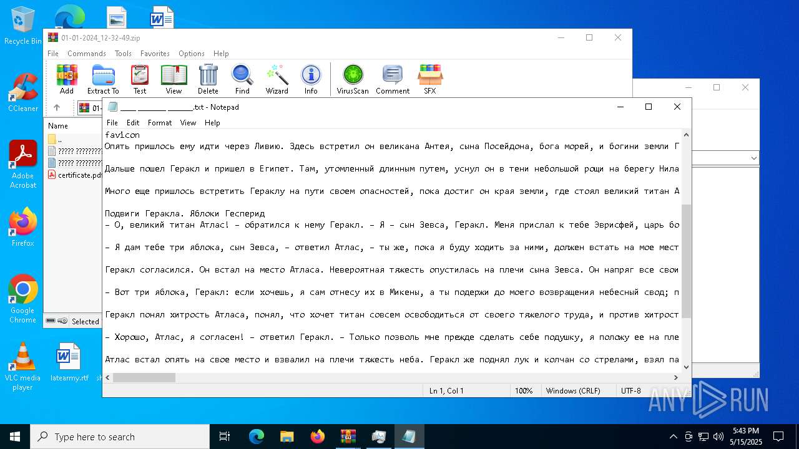Open the Notepad File menu
Screen dimensions: 799x449
[x=112, y=123]
